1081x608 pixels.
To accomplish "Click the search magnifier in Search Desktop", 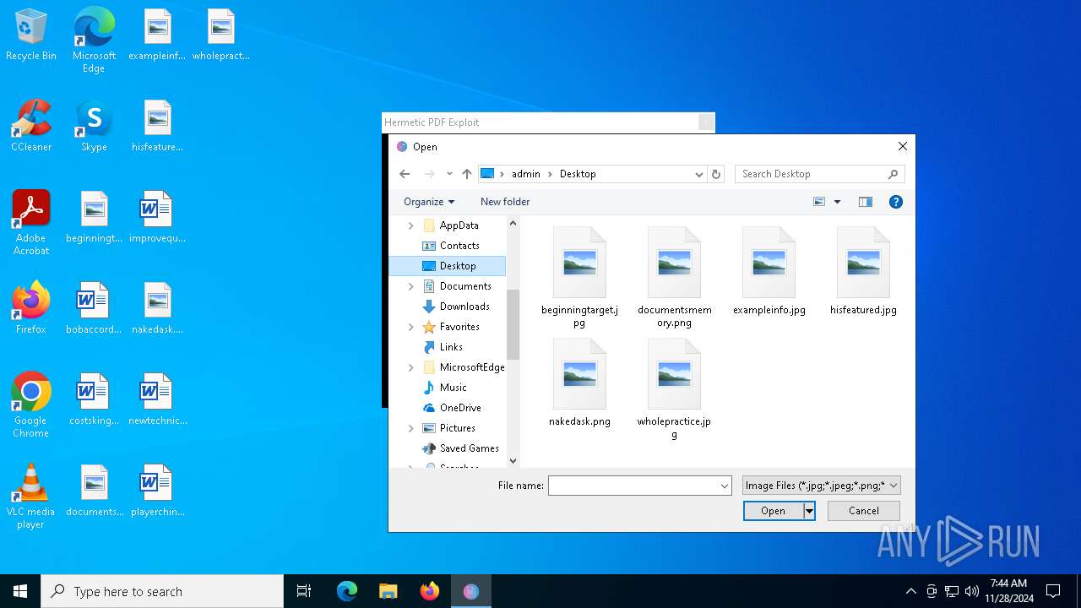I will tap(893, 174).
